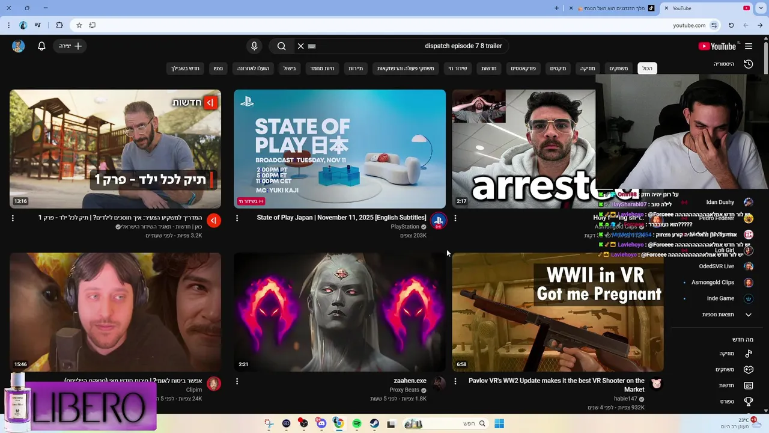Image resolution: width=769 pixels, height=433 pixels.
Task: Open more options for State of Play video
Action: [237, 218]
